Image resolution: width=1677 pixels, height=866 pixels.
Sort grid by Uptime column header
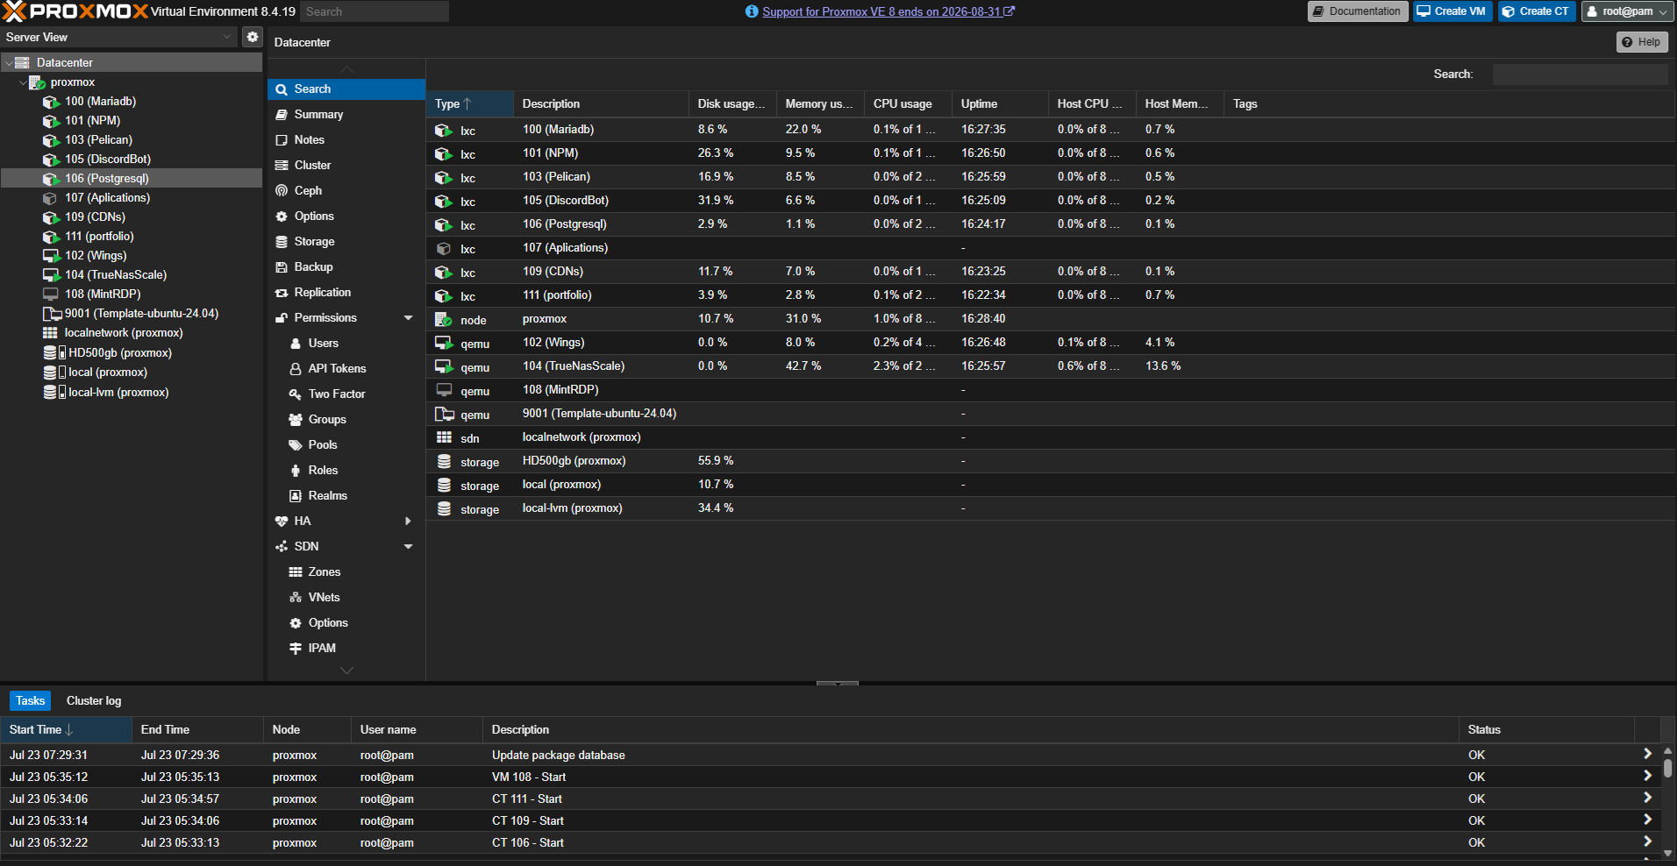[x=1000, y=104]
